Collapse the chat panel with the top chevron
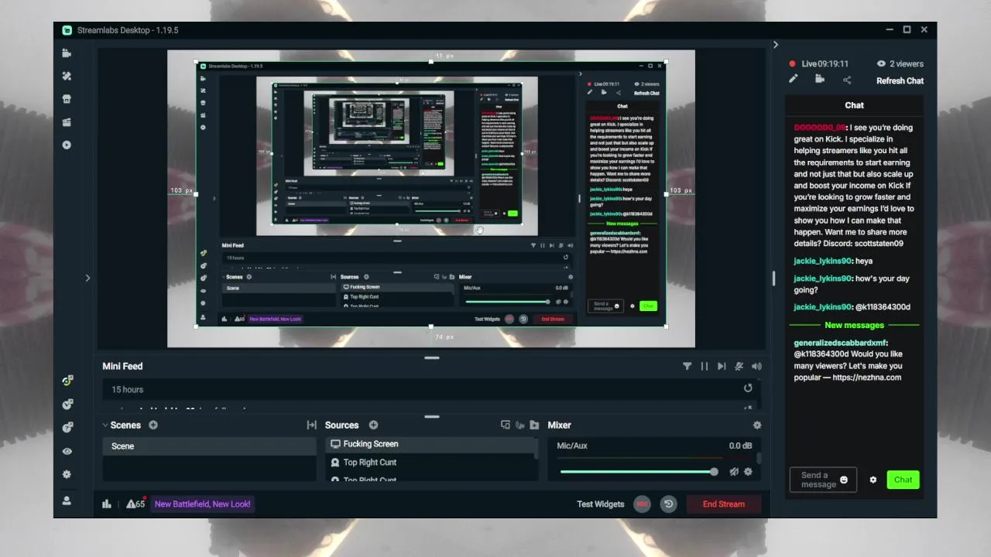 coord(776,45)
